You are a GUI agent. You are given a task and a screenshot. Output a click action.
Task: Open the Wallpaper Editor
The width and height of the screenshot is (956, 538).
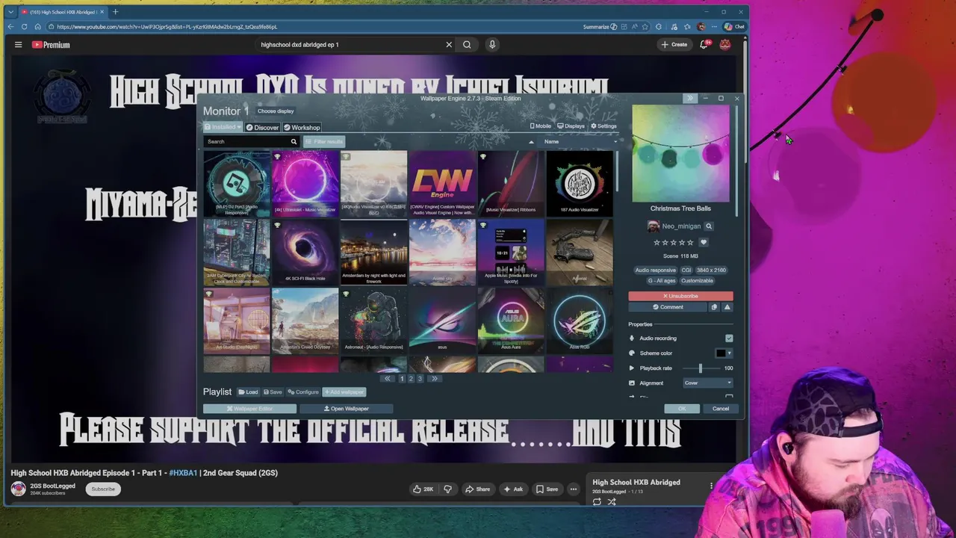[x=249, y=409]
